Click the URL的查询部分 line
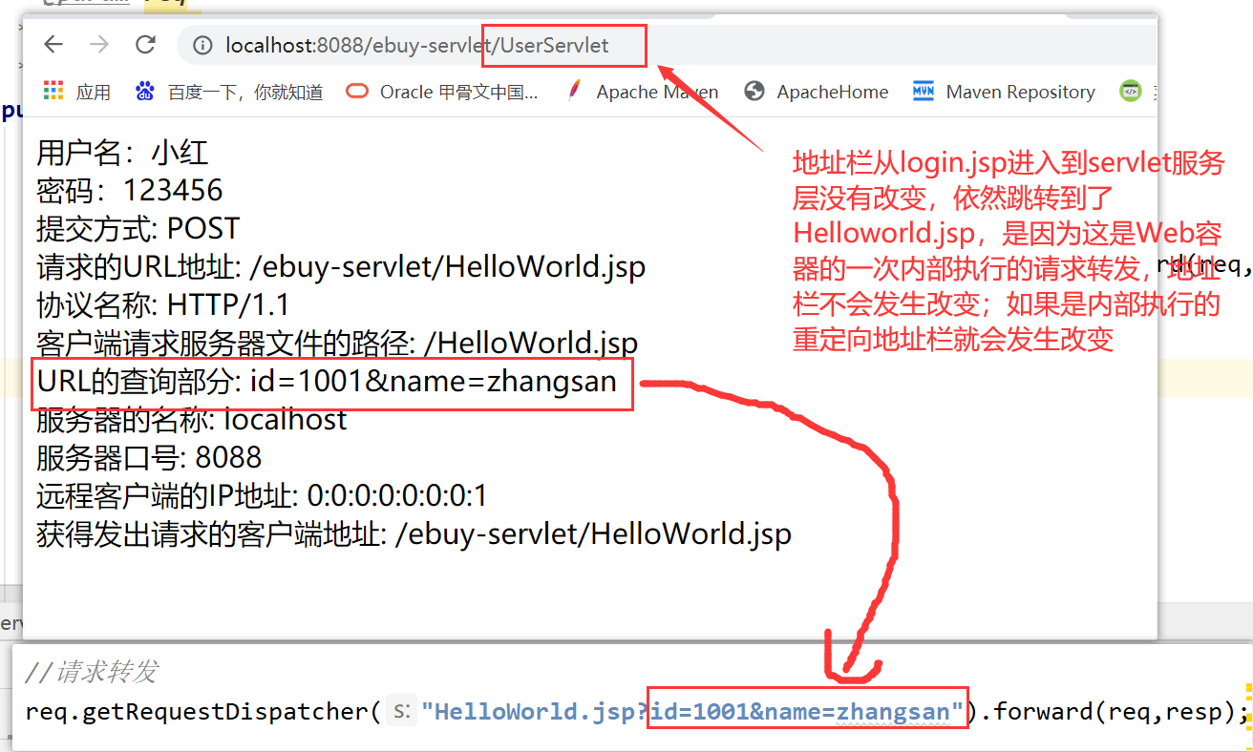1253x752 pixels. 327,383
